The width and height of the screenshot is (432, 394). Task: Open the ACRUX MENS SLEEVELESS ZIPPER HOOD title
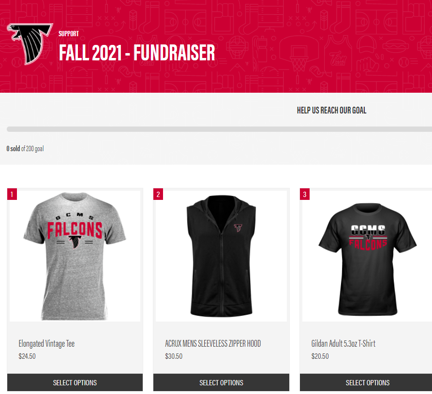tap(213, 343)
